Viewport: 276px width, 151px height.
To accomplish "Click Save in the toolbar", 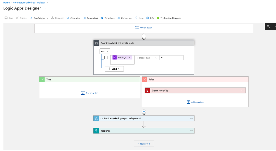I will (x=9, y=18).
